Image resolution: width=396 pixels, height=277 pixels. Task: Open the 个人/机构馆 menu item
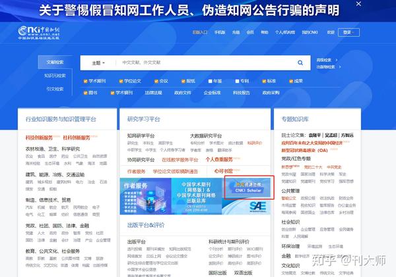point(285,32)
